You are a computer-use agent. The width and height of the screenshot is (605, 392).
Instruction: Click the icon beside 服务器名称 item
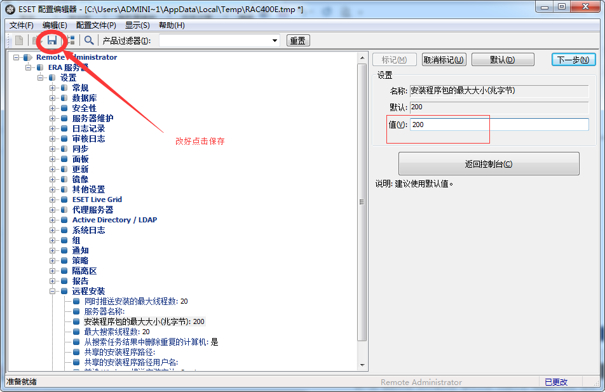[x=76, y=311]
